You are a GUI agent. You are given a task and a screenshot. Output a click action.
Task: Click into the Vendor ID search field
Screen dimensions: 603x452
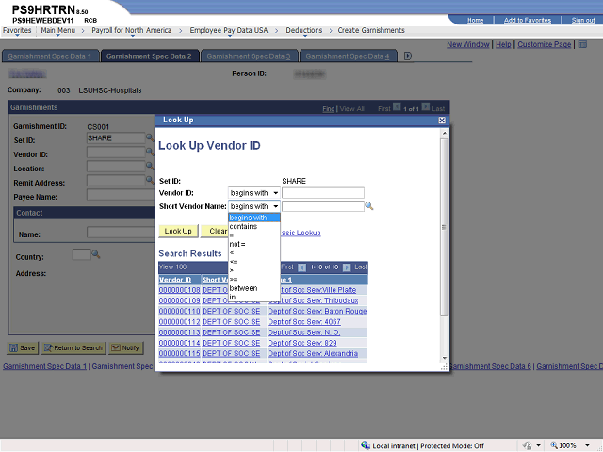322,193
